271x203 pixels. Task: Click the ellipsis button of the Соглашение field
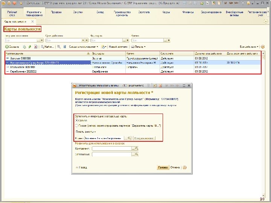point(133,155)
